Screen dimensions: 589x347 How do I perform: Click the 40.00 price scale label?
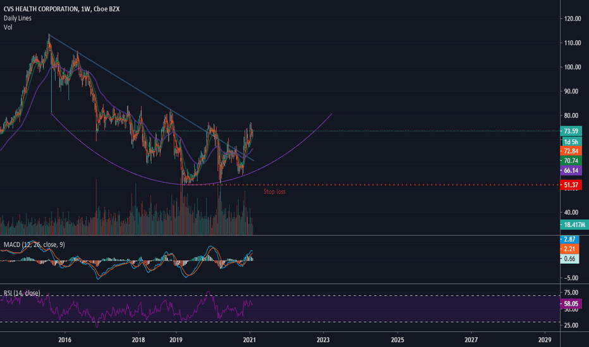571,213
